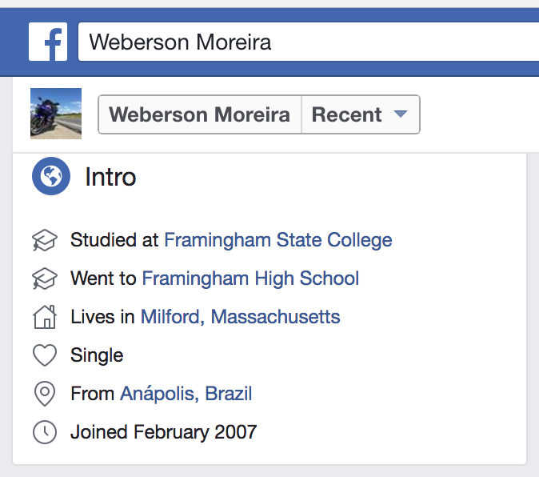Click graduation cap icon beside Framingham High School
The width and height of the screenshot is (539, 477).
pos(45,279)
